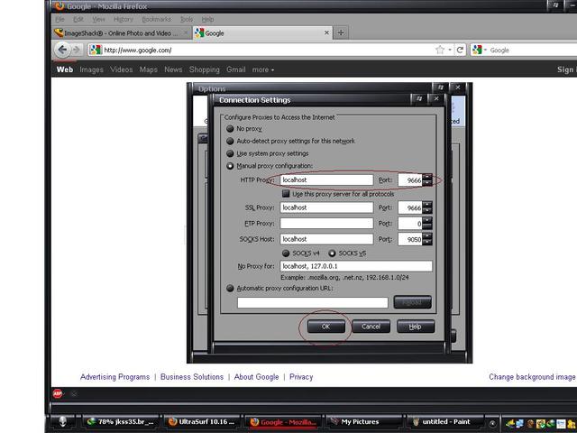Screen dimensions: 577x433
Task: Select the SOCKS v5 radio button
Action: [x=332, y=253]
